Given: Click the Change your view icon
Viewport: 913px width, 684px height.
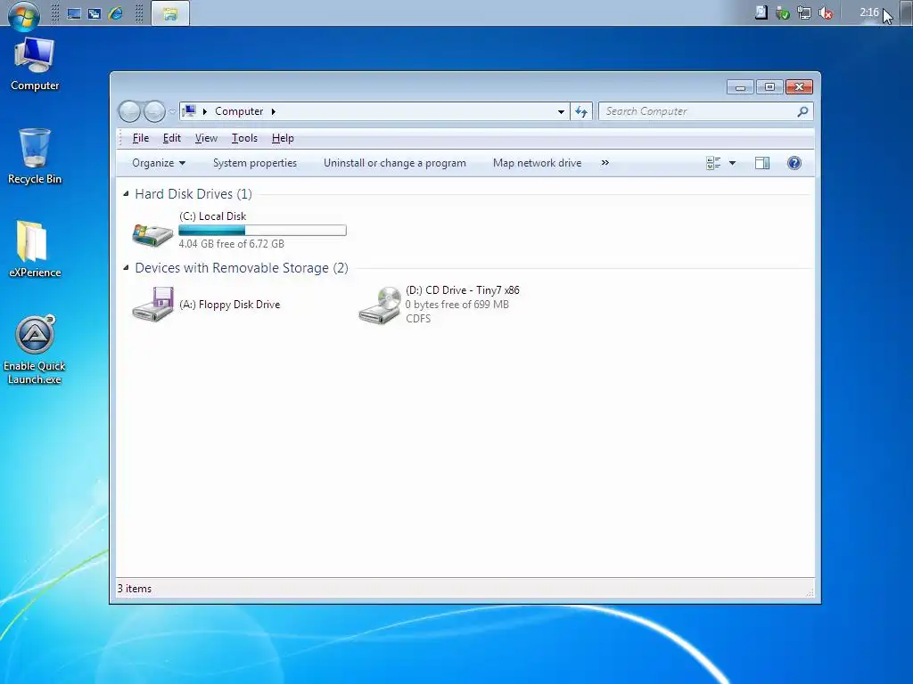Looking at the screenshot, I should point(713,163).
